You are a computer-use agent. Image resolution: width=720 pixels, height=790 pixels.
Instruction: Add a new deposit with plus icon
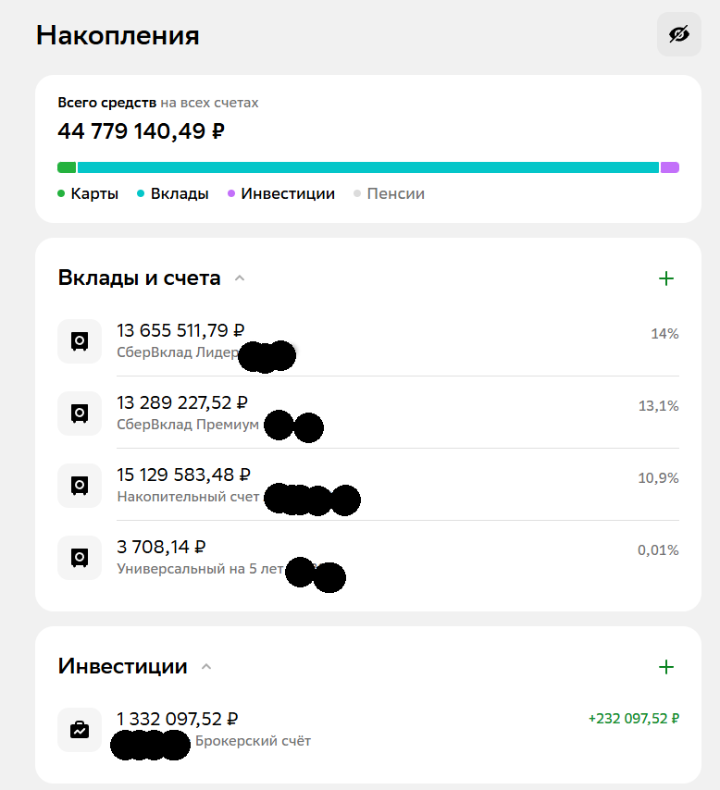(665, 278)
